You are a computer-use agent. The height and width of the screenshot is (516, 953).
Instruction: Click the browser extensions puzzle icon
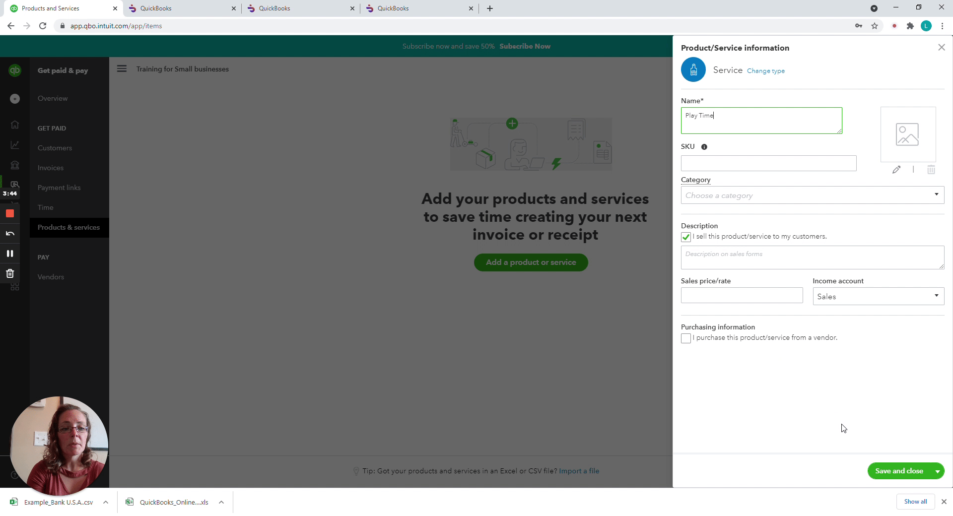[910, 26]
